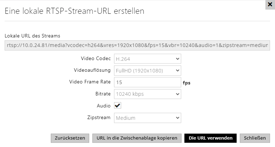Click the dialog title RTSP-Stream-URL erstellen
The width and height of the screenshot is (275, 147).
click(74, 11)
